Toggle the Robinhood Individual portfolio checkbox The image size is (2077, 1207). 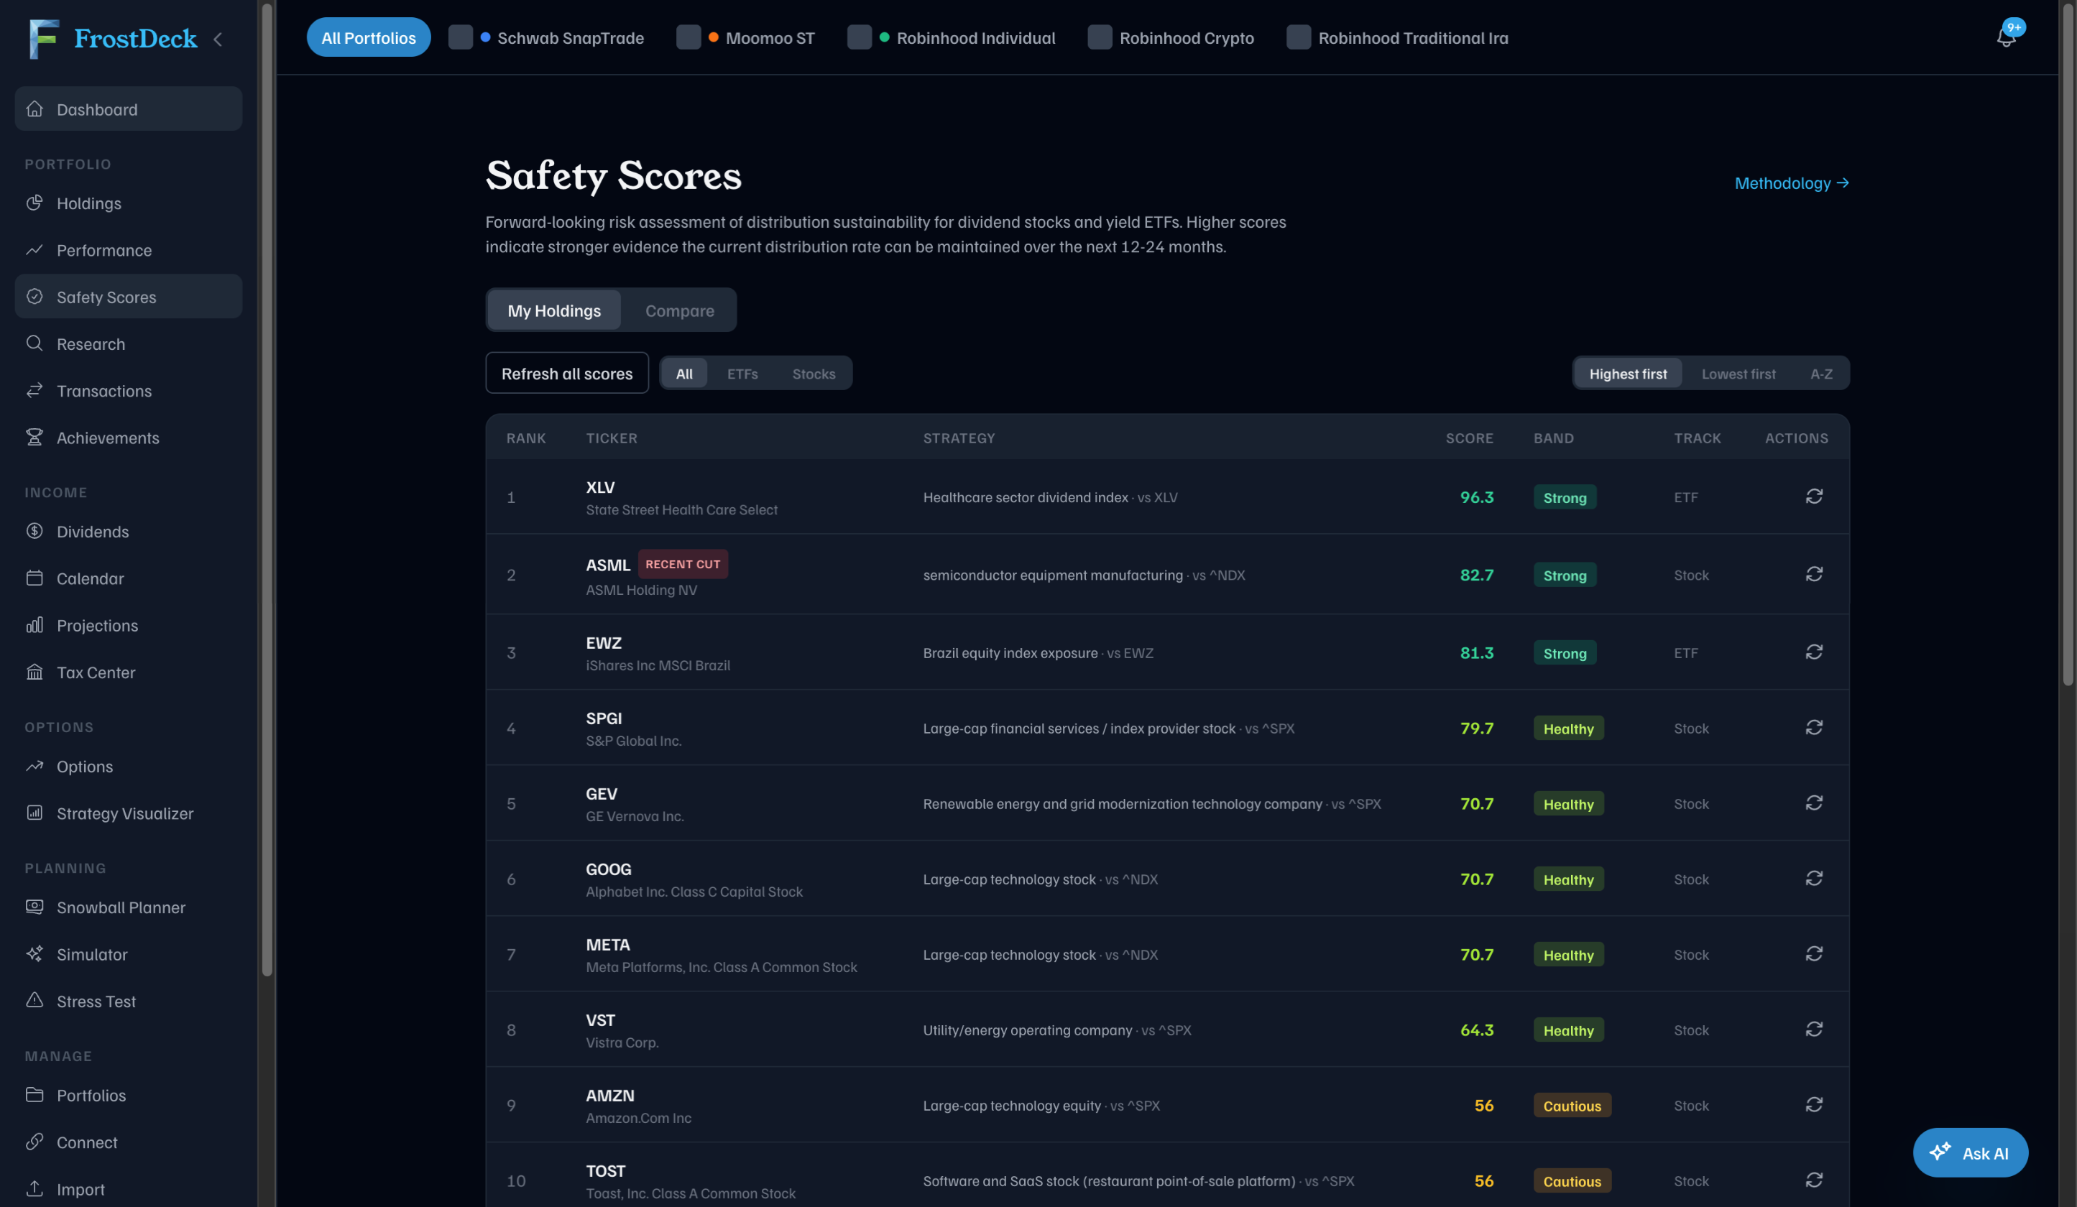[859, 37]
